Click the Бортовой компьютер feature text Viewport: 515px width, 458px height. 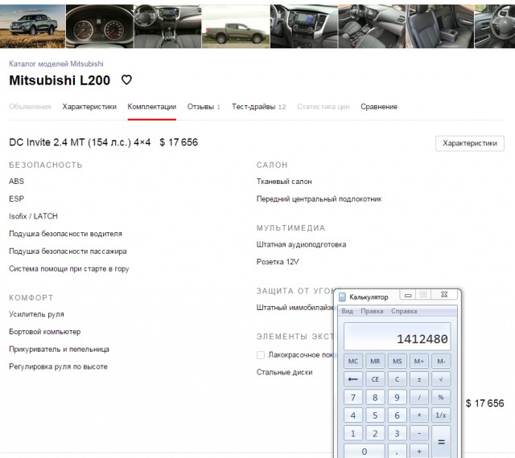45,332
